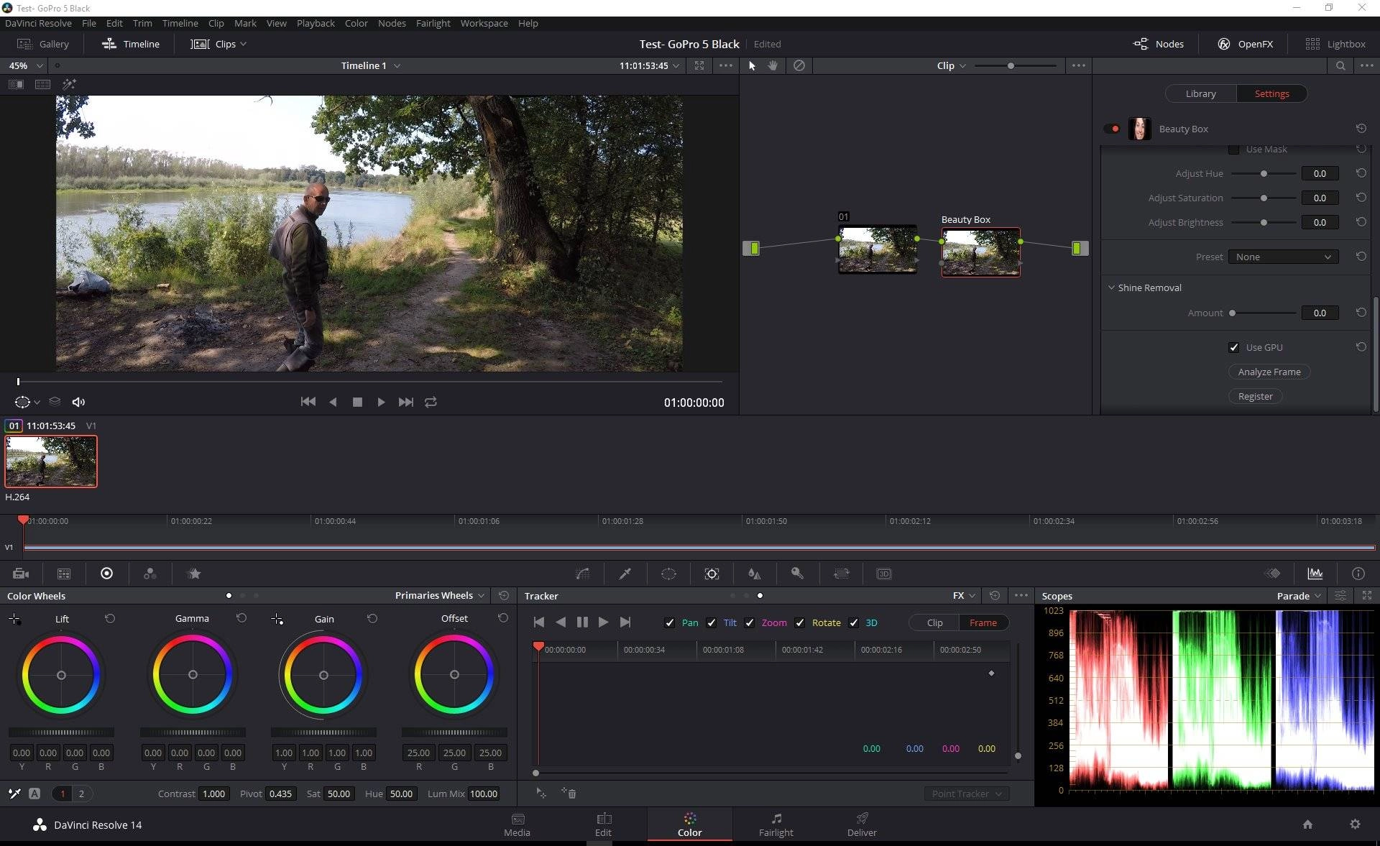Toggle Tilt tracking checkbox

click(712, 622)
